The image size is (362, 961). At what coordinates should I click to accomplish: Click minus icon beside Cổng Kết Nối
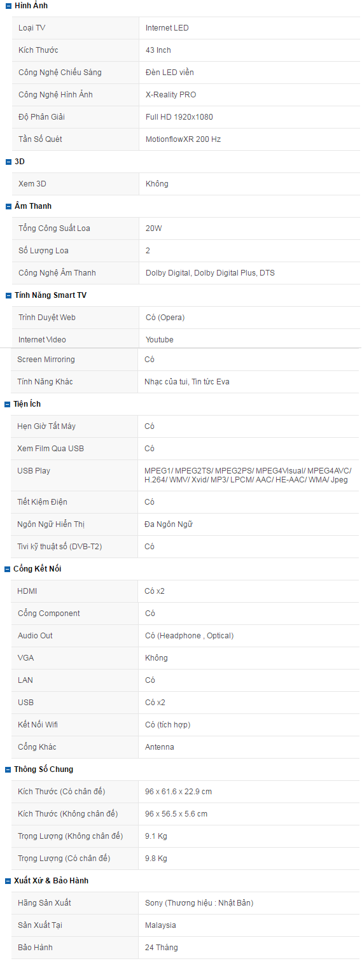(x=8, y=569)
